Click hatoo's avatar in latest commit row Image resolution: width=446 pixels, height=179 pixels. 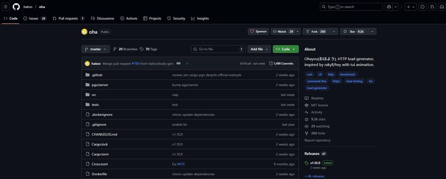coord(87,64)
